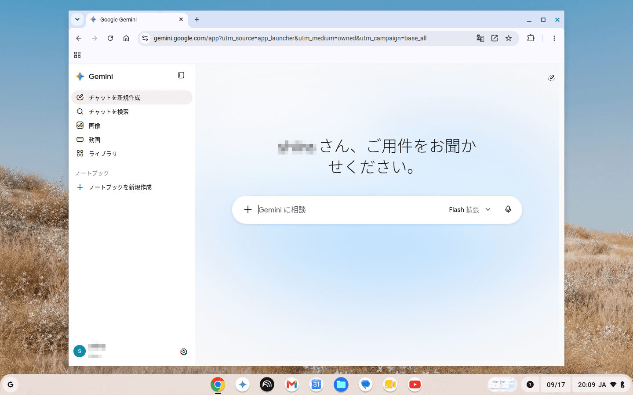633x395 pixels.
Task: Open Gemini settings gear icon
Action: [x=184, y=352]
